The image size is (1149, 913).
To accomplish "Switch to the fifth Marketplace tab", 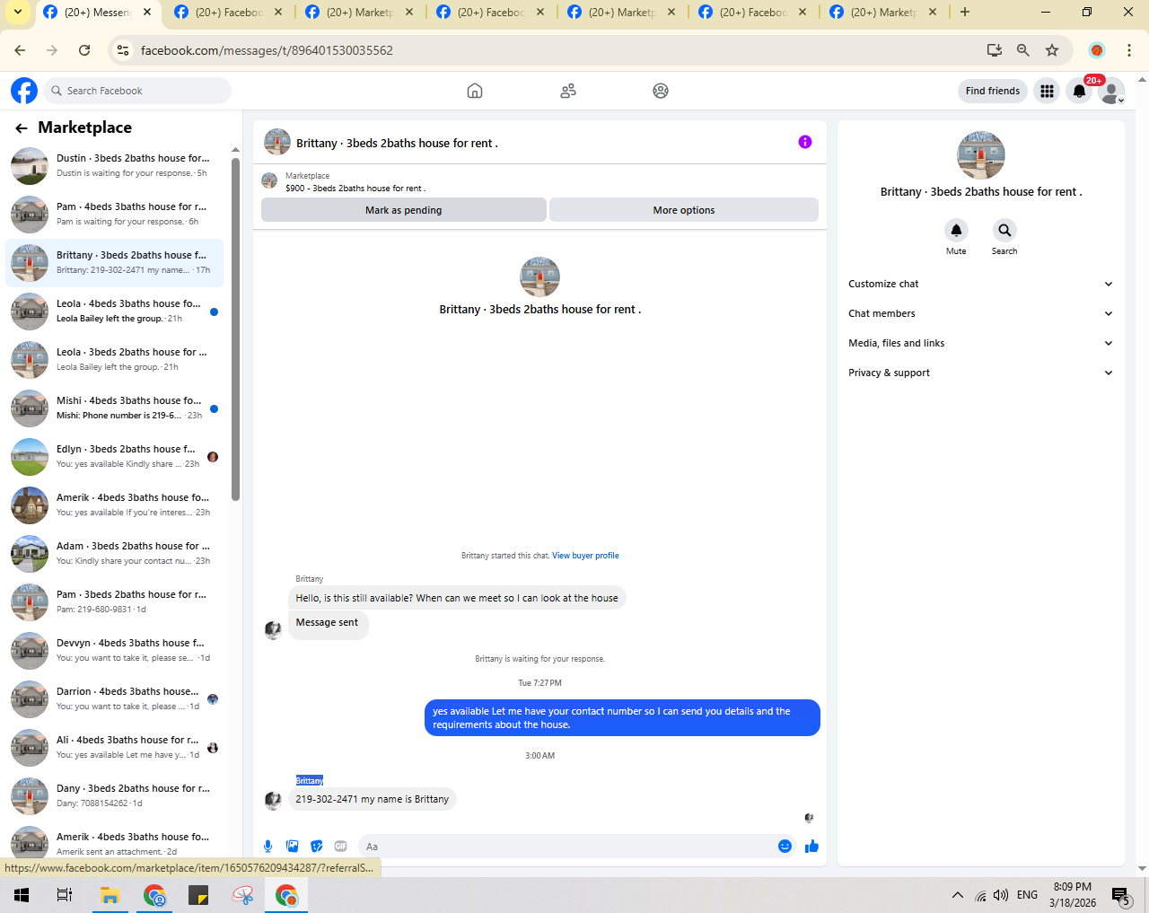I will (x=622, y=13).
